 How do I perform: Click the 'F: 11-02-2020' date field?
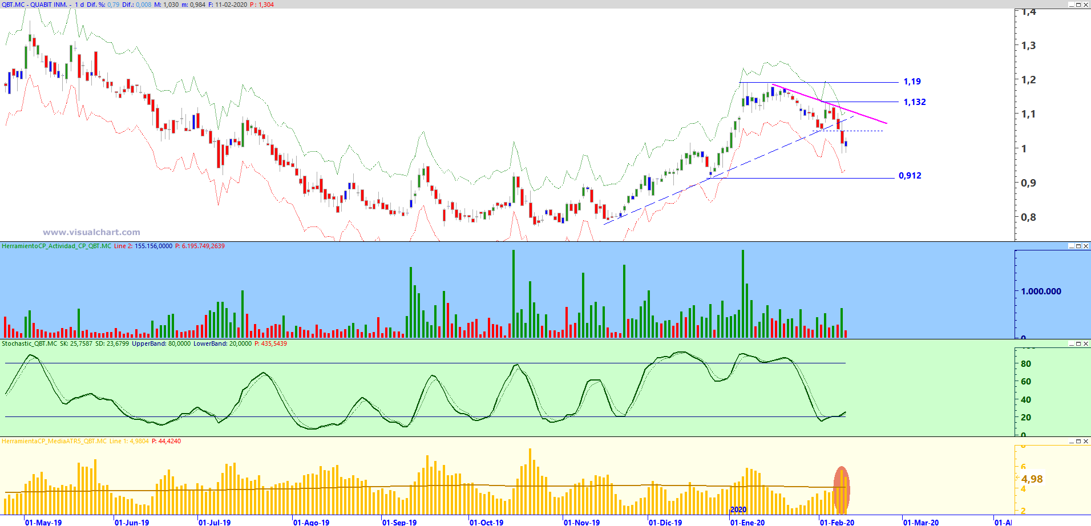228,5
